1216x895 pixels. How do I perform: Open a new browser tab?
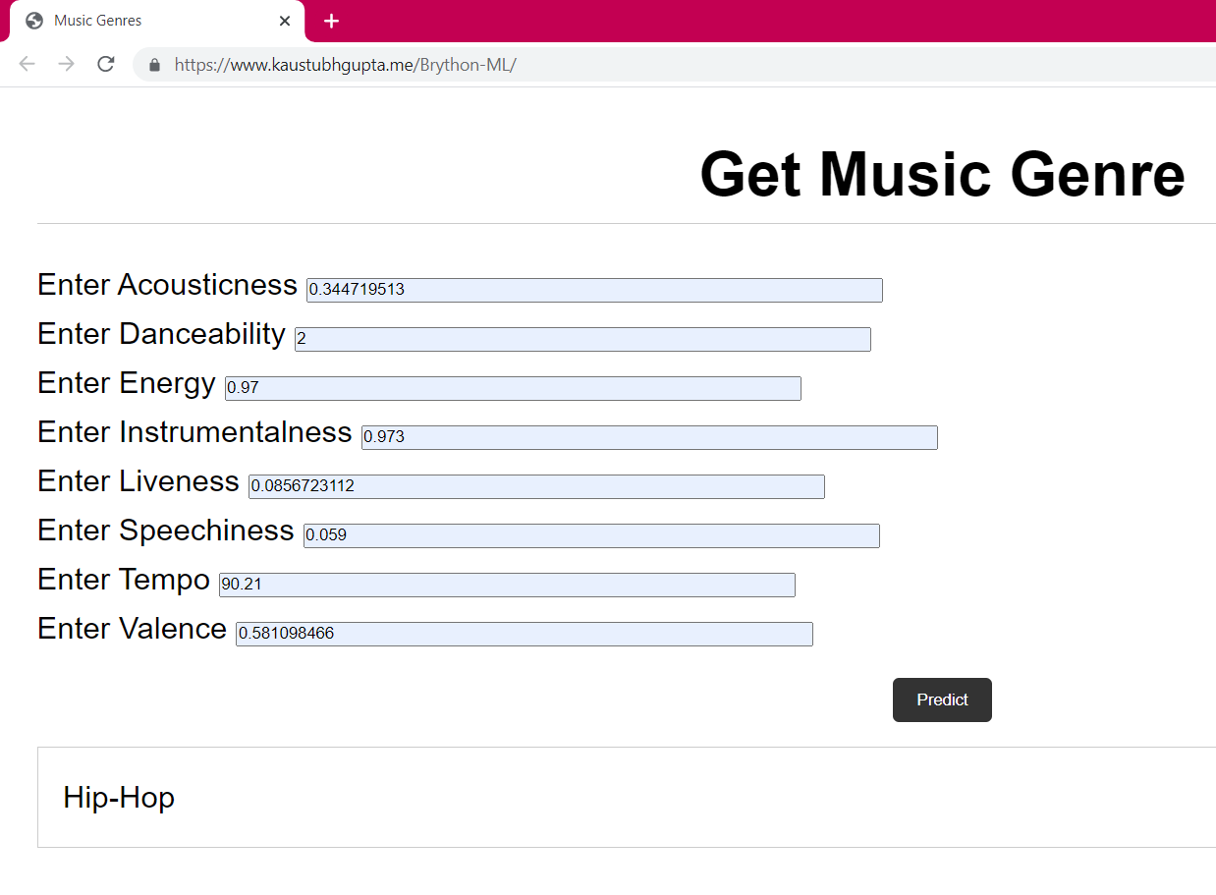(331, 21)
